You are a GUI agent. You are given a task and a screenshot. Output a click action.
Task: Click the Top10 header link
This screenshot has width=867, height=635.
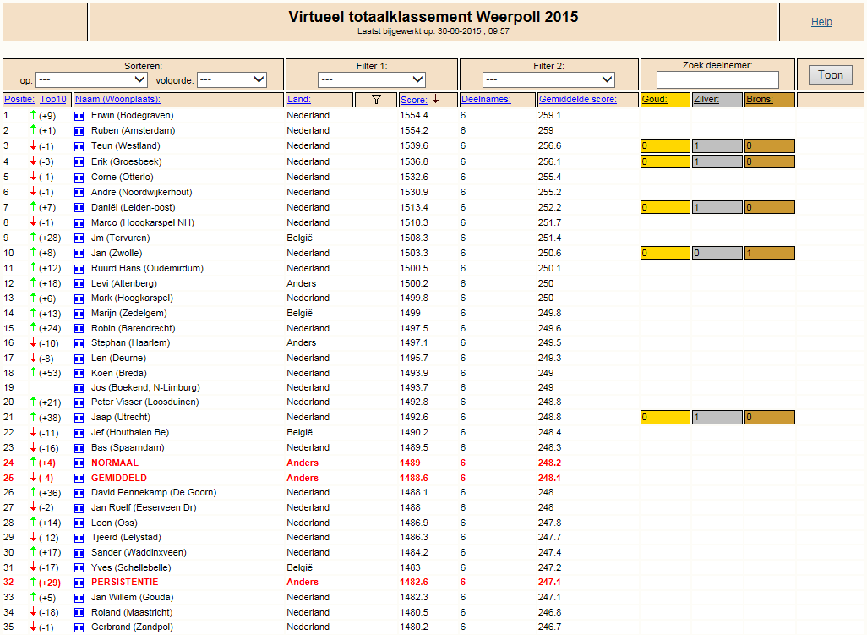pyautogui.click(x=53, y=100)
